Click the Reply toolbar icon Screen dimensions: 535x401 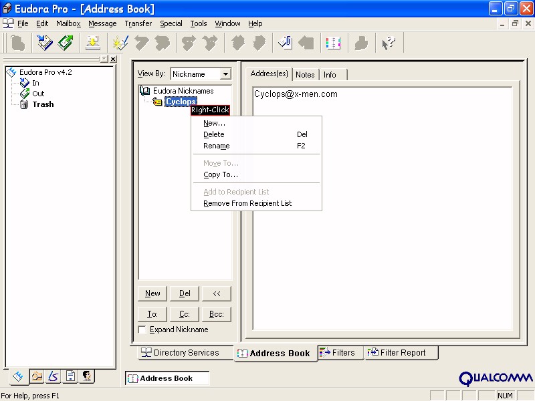click(x=142, y=43)
